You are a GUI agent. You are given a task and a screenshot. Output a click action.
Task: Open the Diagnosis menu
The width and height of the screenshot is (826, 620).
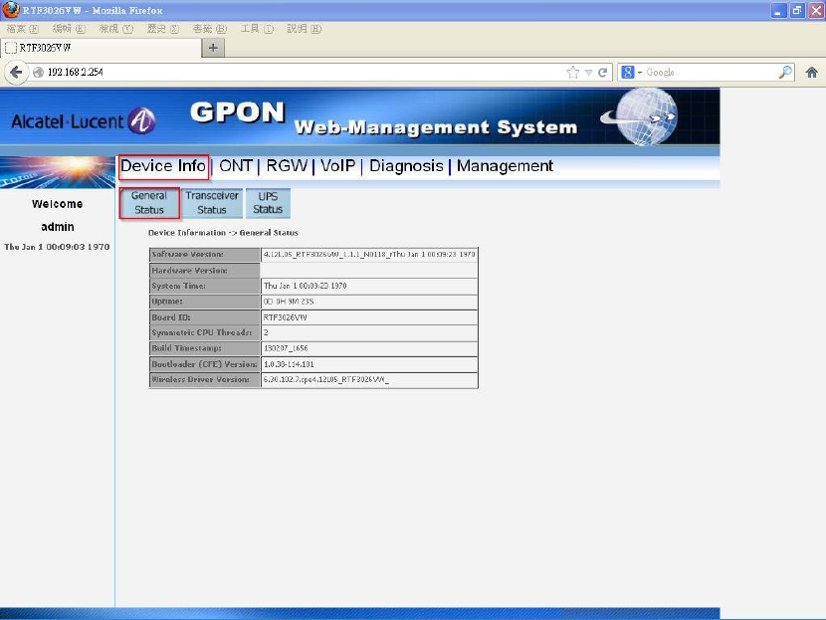point(406,166)
